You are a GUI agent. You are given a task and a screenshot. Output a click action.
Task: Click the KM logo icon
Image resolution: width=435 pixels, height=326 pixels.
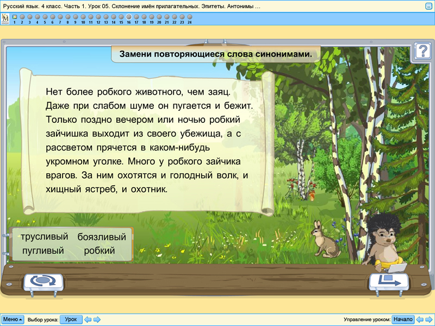pos(5,19)
